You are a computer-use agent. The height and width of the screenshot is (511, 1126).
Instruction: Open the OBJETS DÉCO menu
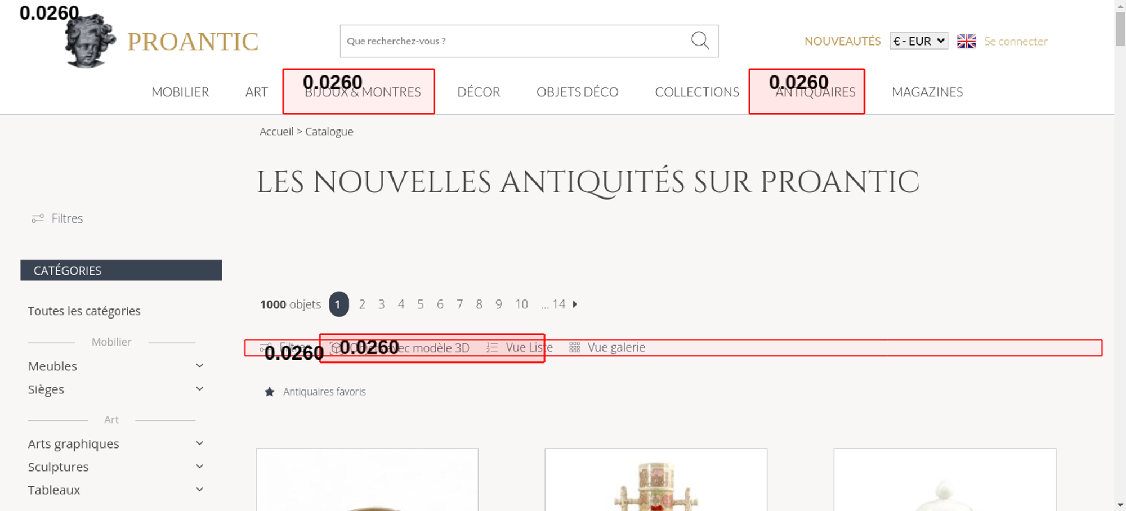click(x=577, y=92)
